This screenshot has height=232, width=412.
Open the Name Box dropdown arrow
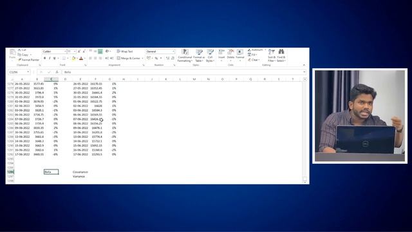28,72
